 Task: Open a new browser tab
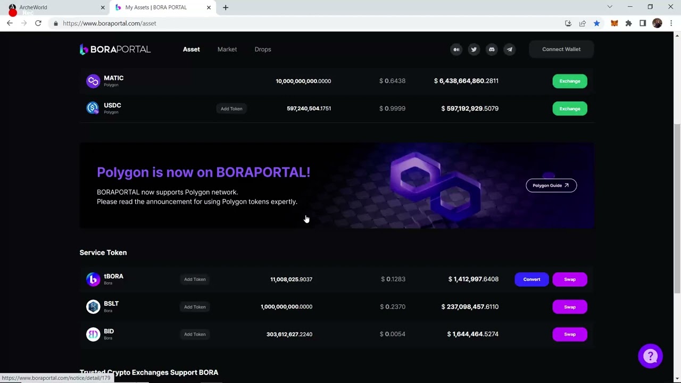pyautogui.click(x=226, y=7)
